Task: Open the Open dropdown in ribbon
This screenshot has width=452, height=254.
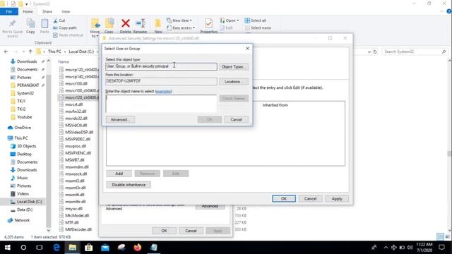Action: coord(230,20)
